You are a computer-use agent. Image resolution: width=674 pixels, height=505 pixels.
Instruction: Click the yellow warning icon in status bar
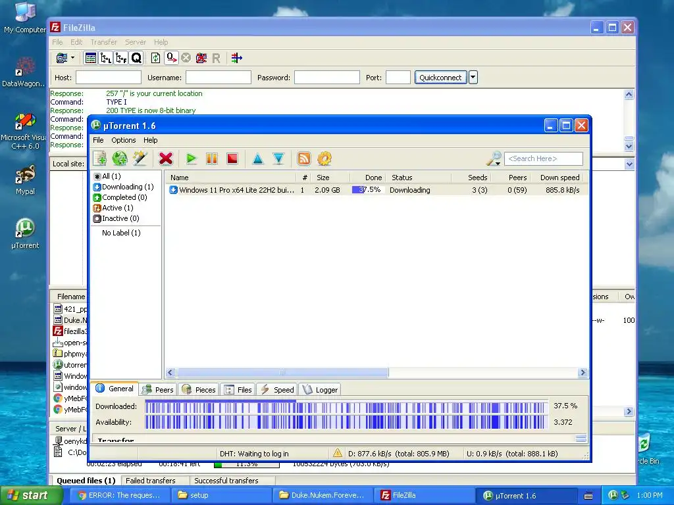338,453
